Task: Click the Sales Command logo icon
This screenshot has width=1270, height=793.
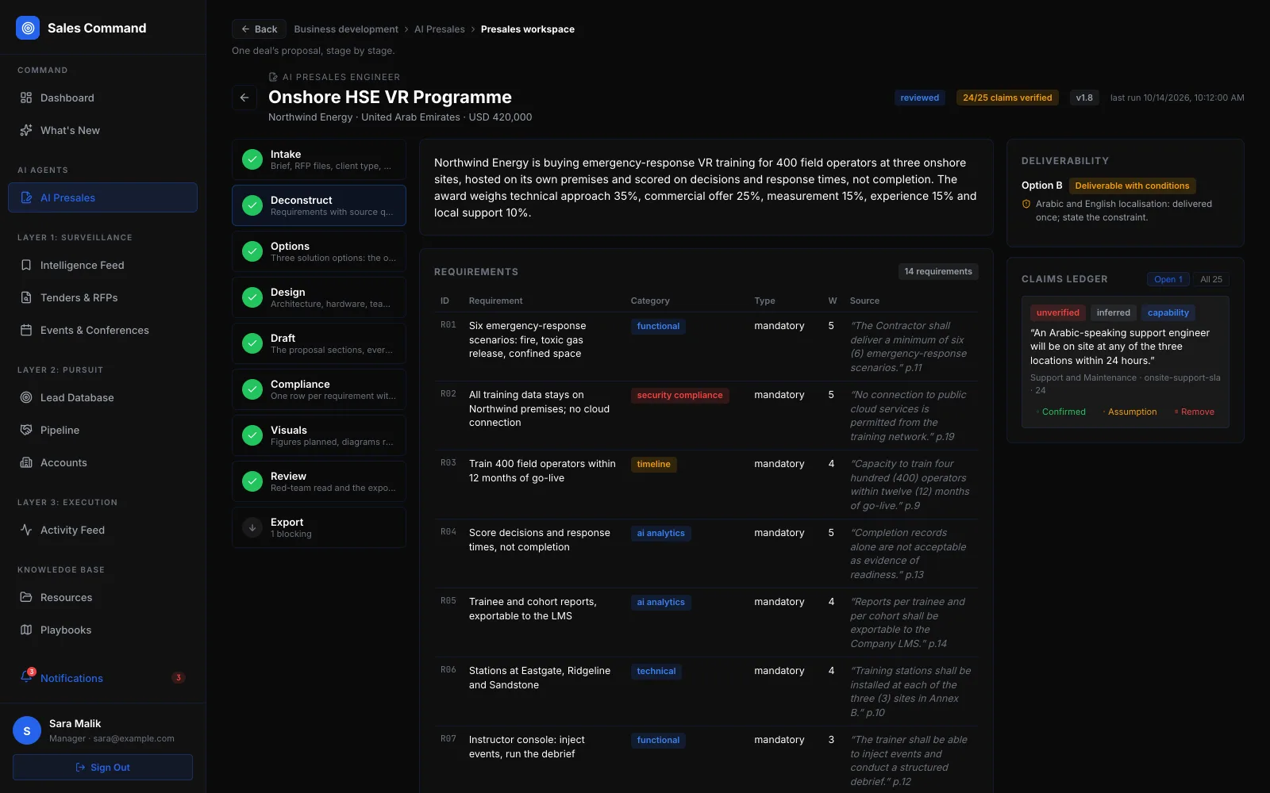Action: [x=28, y=28]
